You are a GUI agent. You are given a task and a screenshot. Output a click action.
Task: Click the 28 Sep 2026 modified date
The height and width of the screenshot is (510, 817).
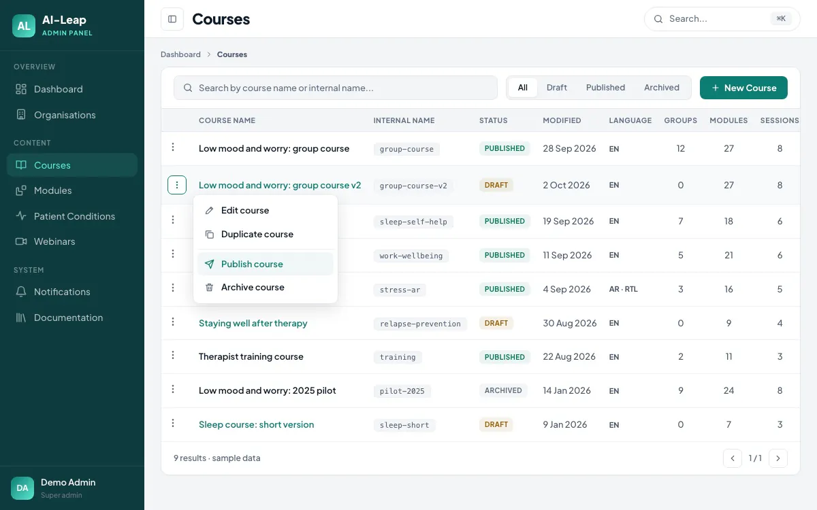(x=569, y=148)
